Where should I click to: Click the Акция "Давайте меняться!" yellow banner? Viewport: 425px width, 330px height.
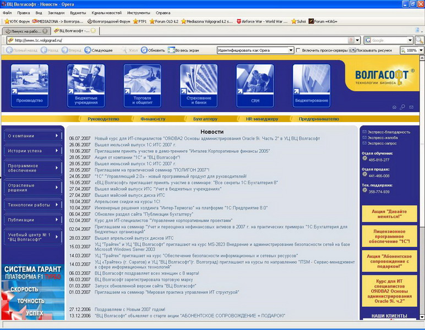click(389, 214)
